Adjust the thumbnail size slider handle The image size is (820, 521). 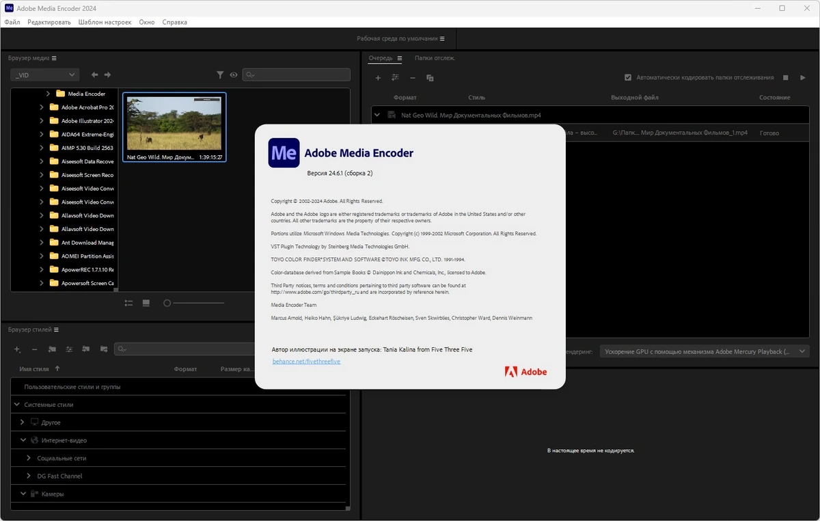167,303
